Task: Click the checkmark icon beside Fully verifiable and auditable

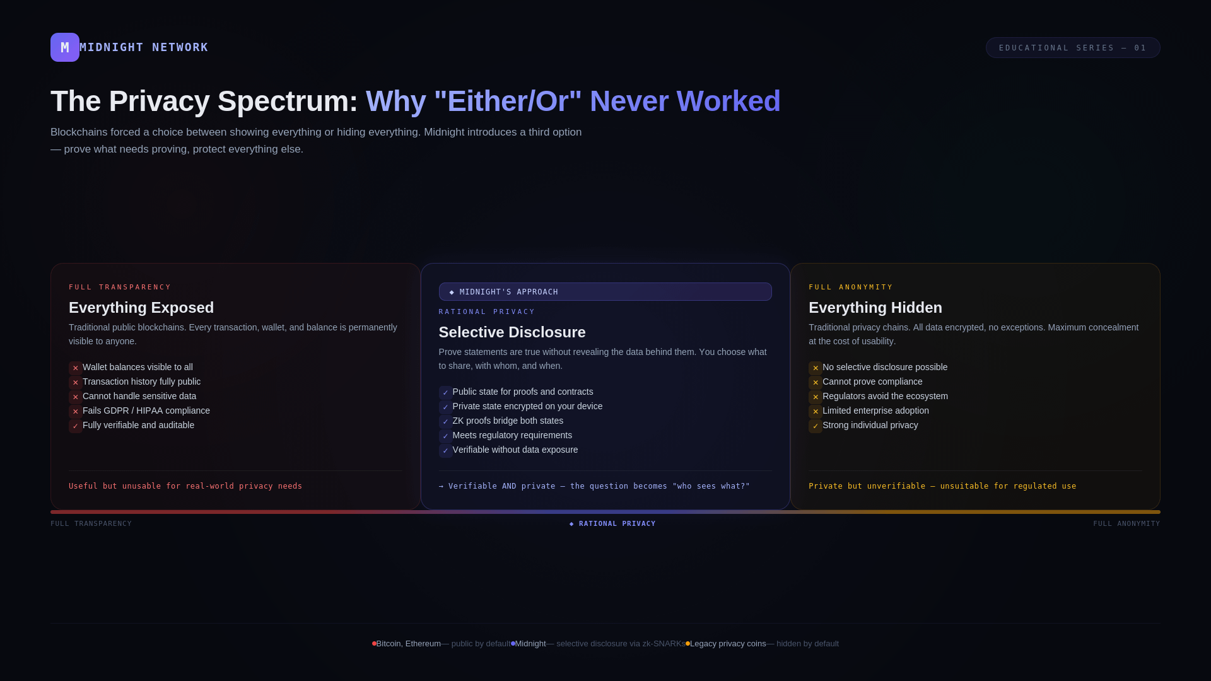Action: (75, 426)
